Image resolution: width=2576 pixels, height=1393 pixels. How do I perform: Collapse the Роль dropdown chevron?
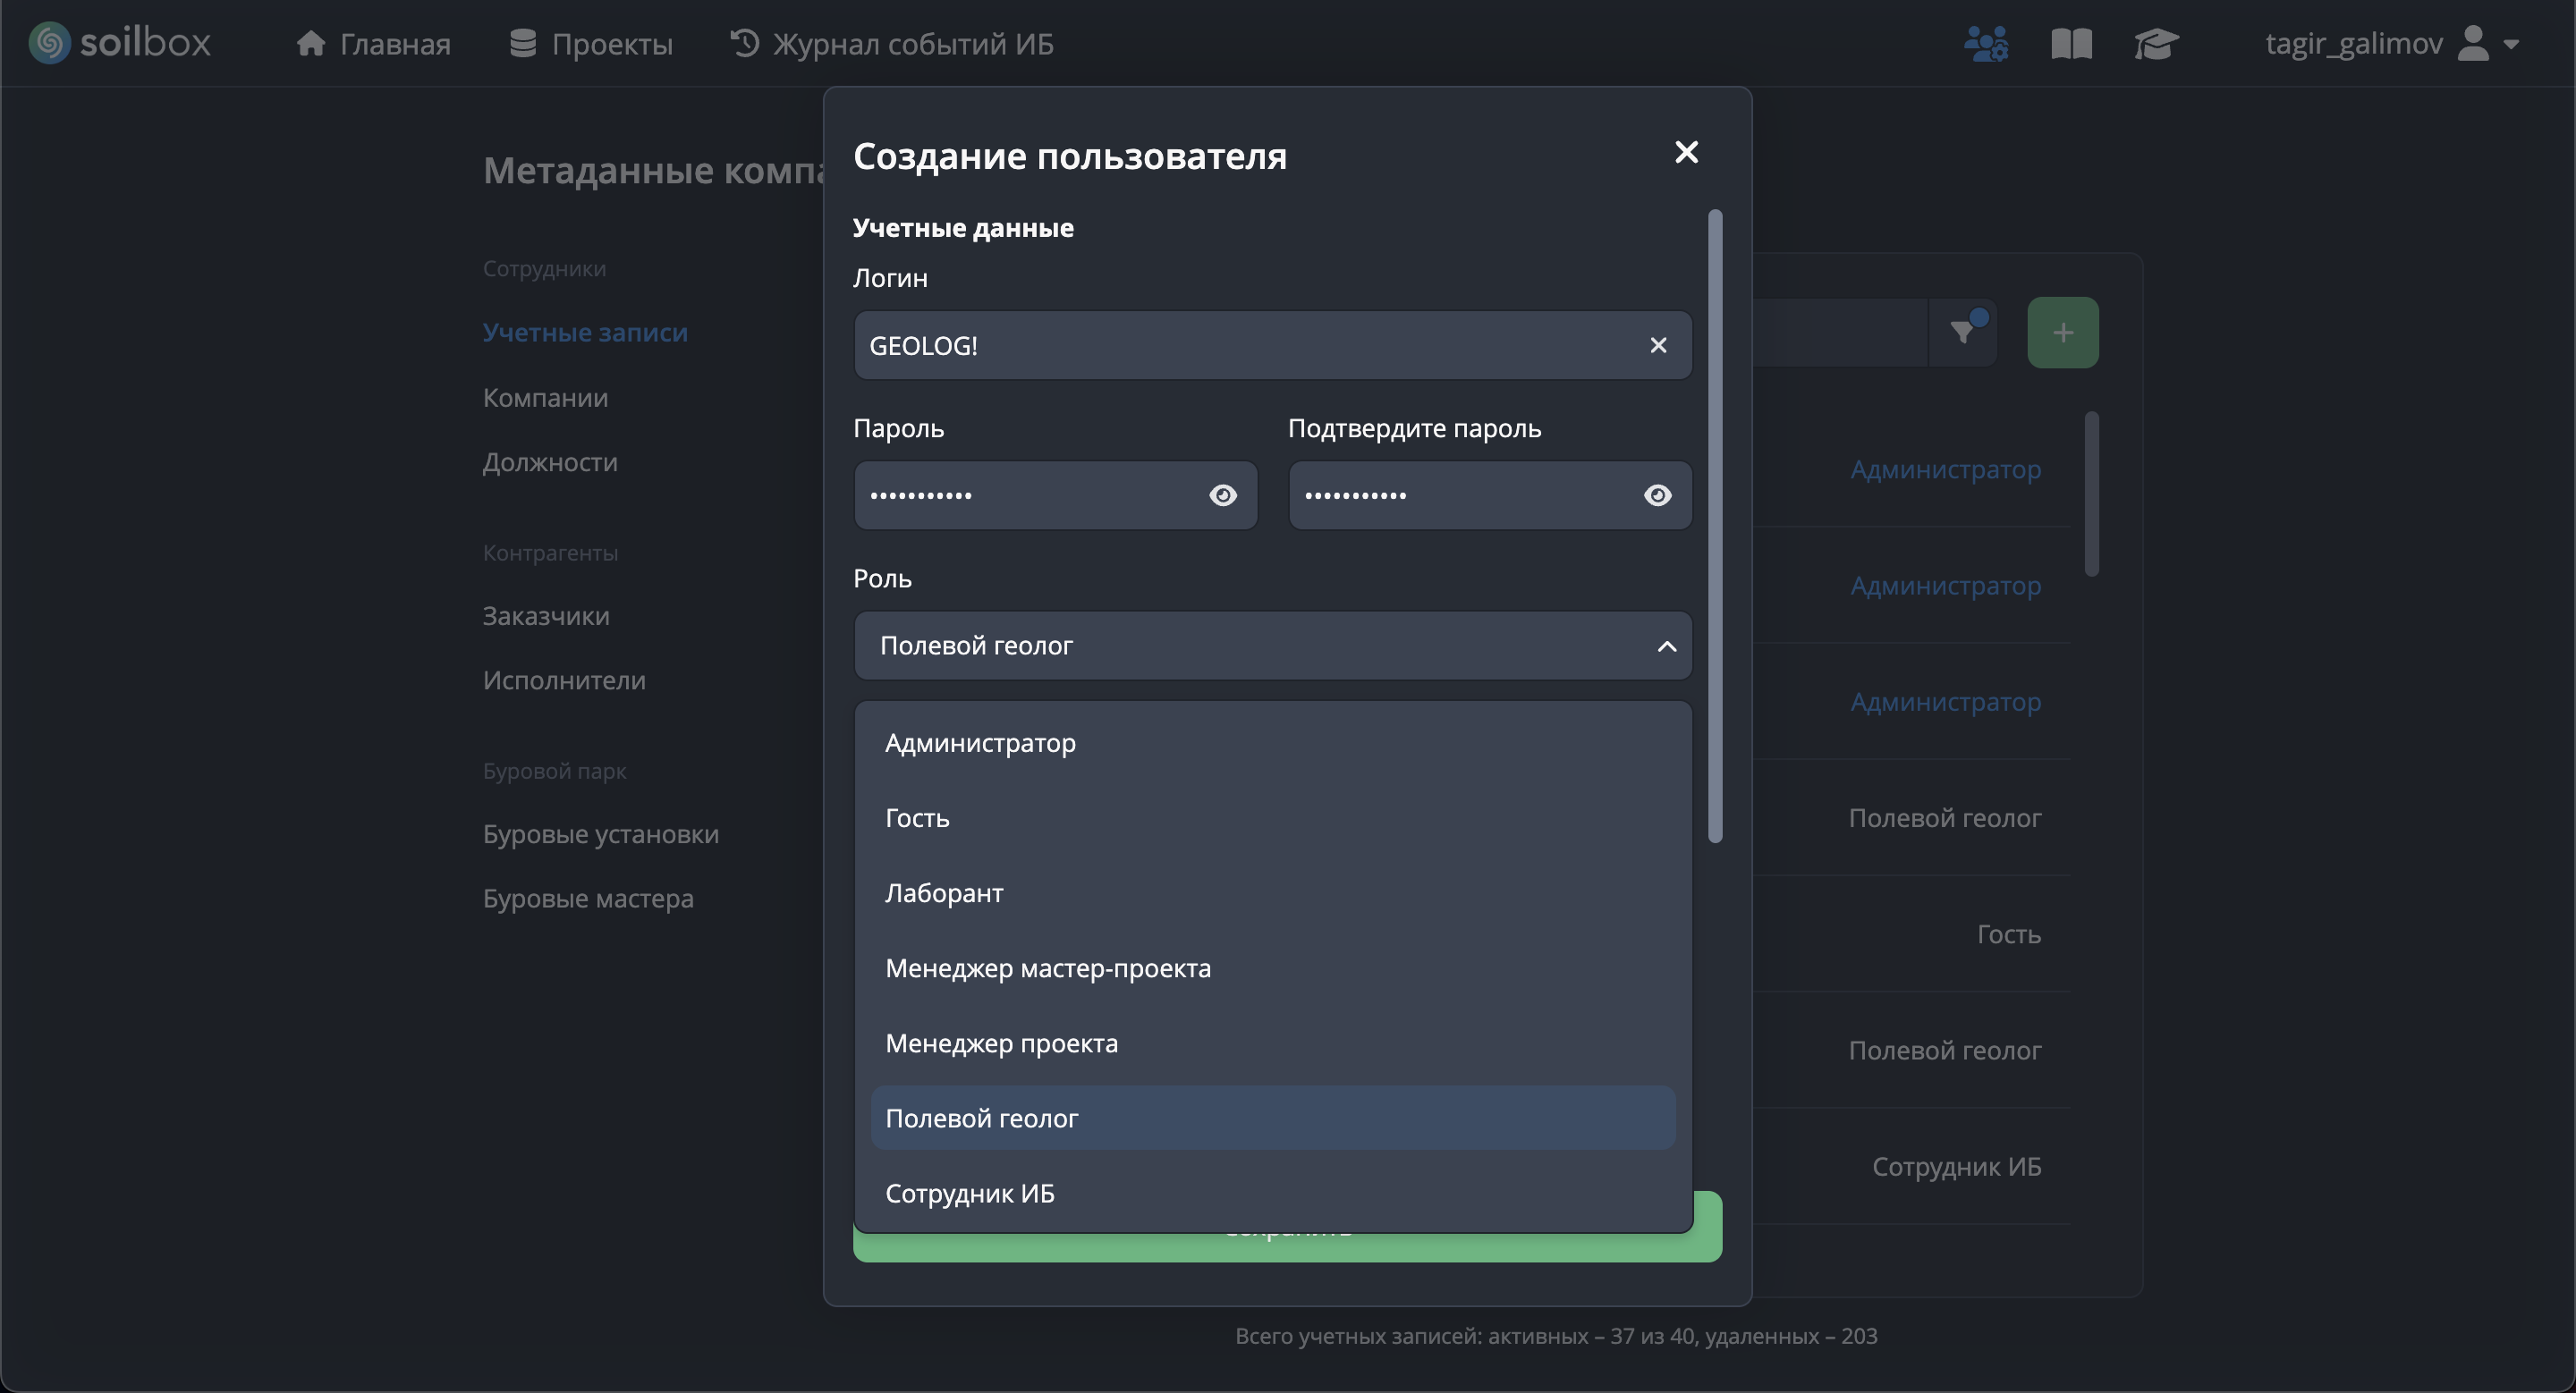pyautogui.click(x=1666, y=646)
